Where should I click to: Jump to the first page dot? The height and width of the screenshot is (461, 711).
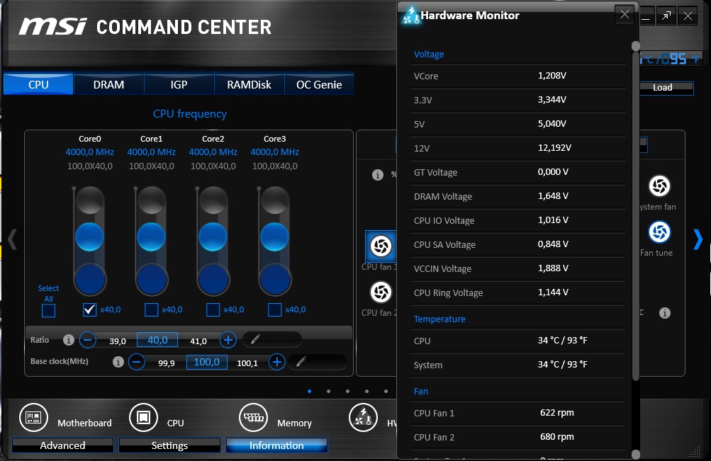309,392
